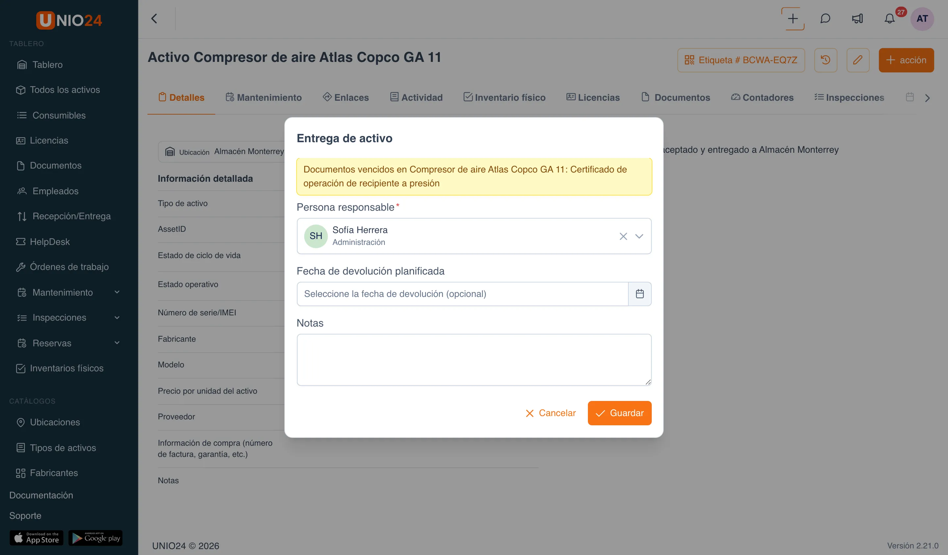Viewport: 948px width, 555px height.
Task: Expand Mantenimiento sidebar submenu chevron
Action: tap(117, 292)
